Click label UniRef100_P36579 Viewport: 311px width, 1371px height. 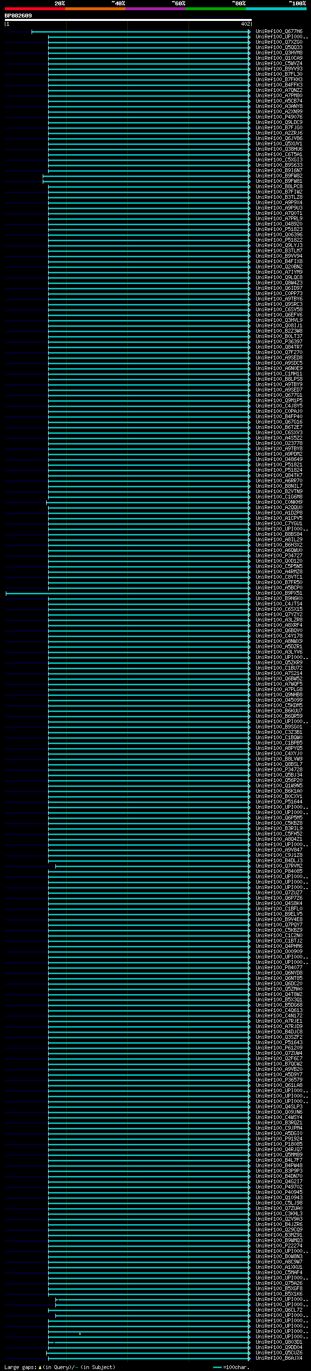coord(279,1080)
